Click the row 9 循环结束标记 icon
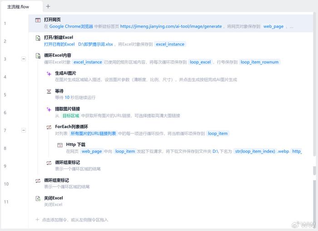The height and width of the screenshot is (231, 318). click(49, 163)
